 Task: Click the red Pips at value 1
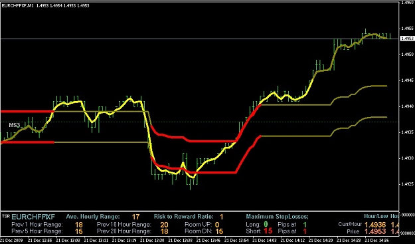coord(305,231)
